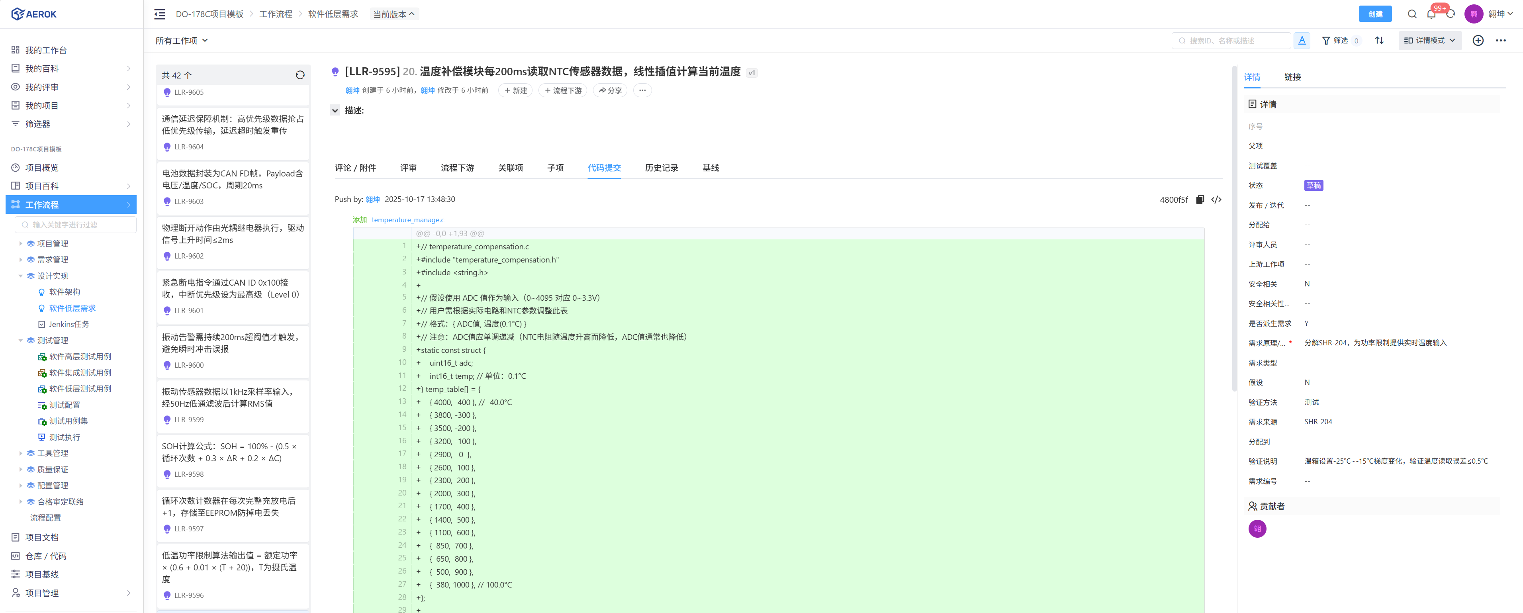The height and width of the screenshot is (613, 1523).
Task: Click the blue 创建 button
Action: [1374, 14]
